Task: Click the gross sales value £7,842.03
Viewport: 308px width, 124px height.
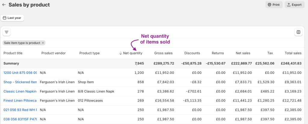Action: (166, 82)
